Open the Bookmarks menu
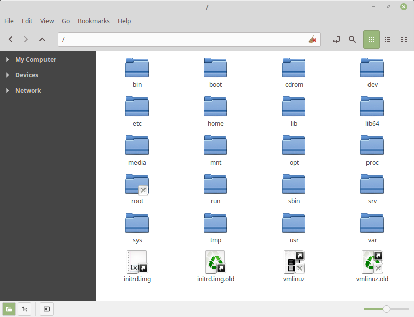The width and height of the screenshot is (414, 317). pyautogui.click(x=94, y=21)
